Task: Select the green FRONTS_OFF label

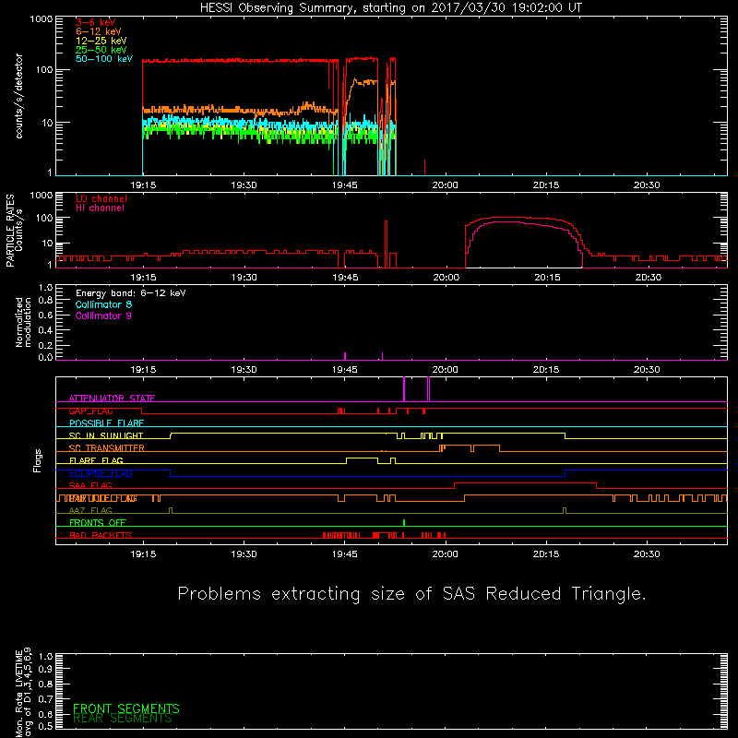Action: 98,523
